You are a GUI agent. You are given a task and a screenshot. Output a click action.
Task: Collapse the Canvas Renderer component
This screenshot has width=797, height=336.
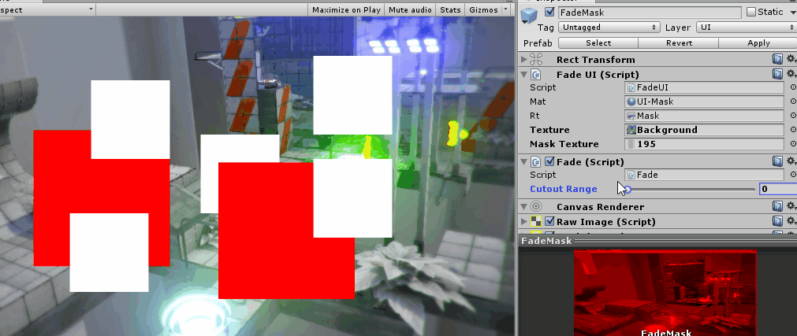(524, 207)
